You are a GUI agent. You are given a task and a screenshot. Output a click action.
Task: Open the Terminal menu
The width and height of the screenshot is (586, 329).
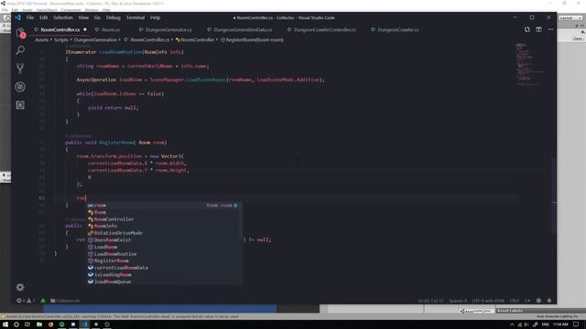[136, 17]
